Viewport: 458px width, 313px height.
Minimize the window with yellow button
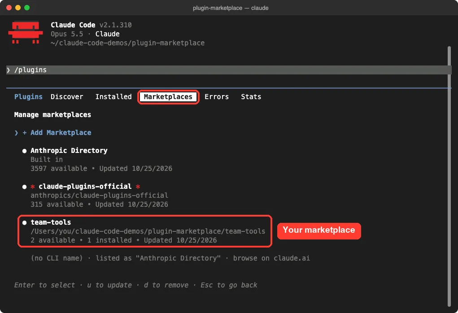click(x=18, y=8)
